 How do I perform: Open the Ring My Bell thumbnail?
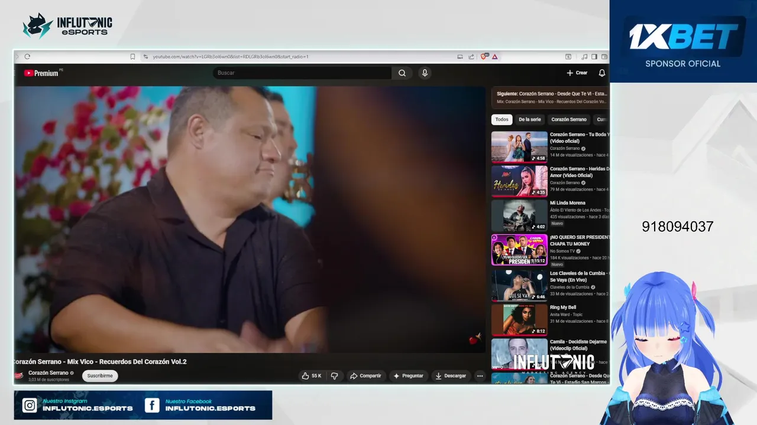click(519, 319)
